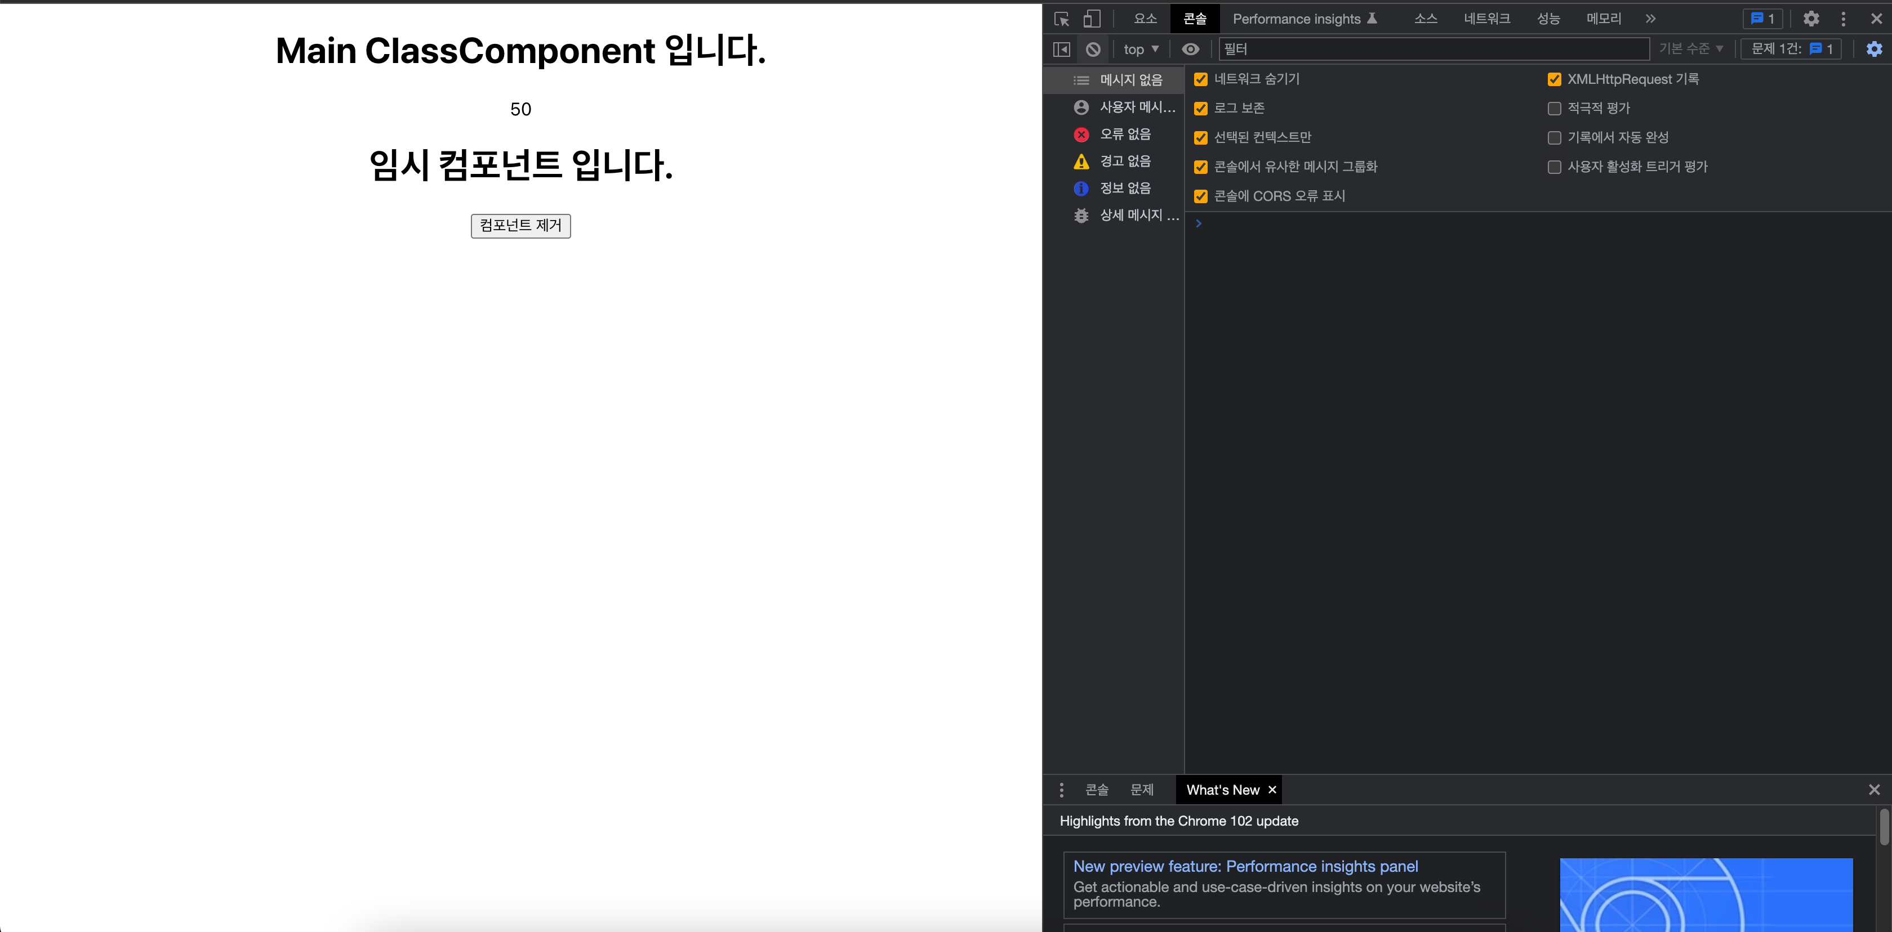1892x932 pixels.
Task: Open the DevTools three-dot customize menu
Action: point(1843,19)
